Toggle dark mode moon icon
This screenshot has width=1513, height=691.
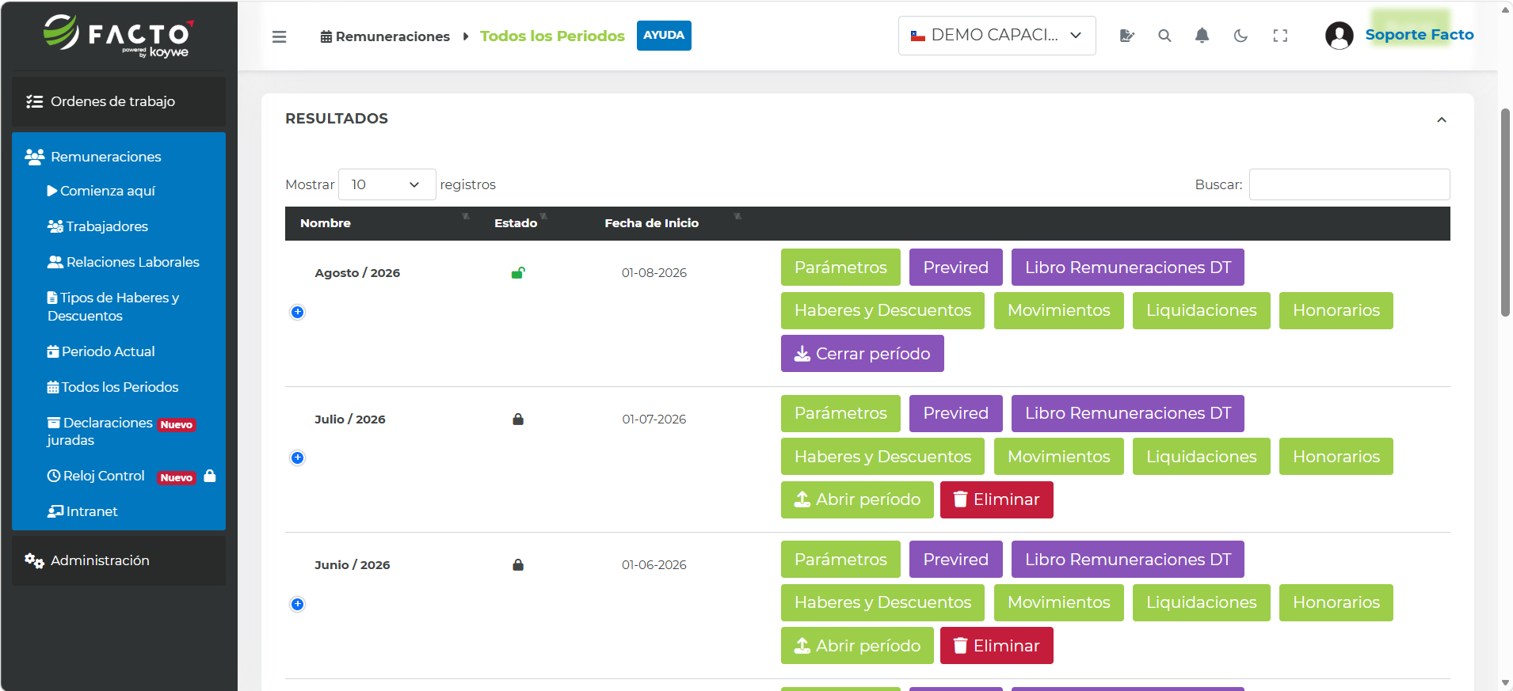1241,36
